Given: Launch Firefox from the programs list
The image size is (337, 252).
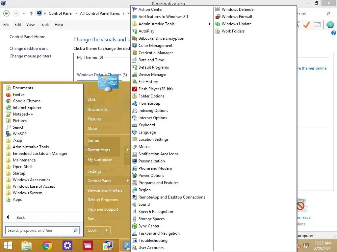Looking at the screenshot, I should pos(18,94).
